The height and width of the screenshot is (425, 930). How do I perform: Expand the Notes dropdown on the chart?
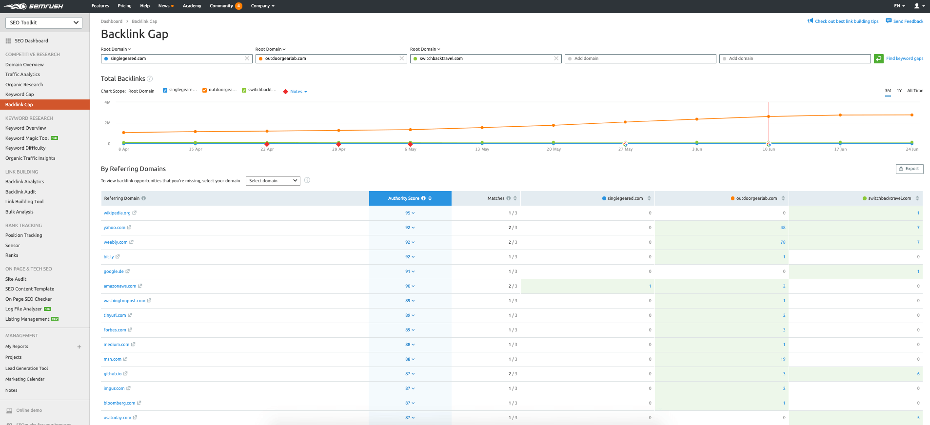coord(298,92)
